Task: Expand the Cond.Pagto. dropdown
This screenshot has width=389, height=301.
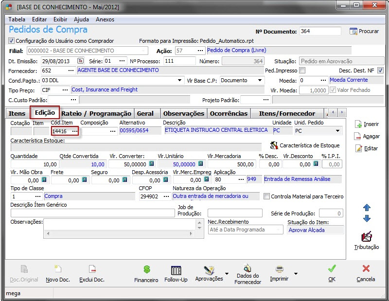Action: (179, 80)
